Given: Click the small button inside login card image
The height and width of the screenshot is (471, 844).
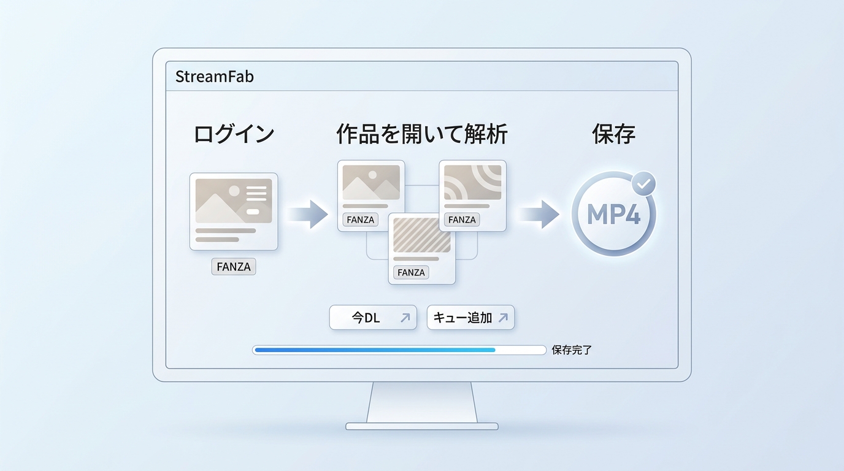Looking at the screenshot, I should tap(253, 212).
